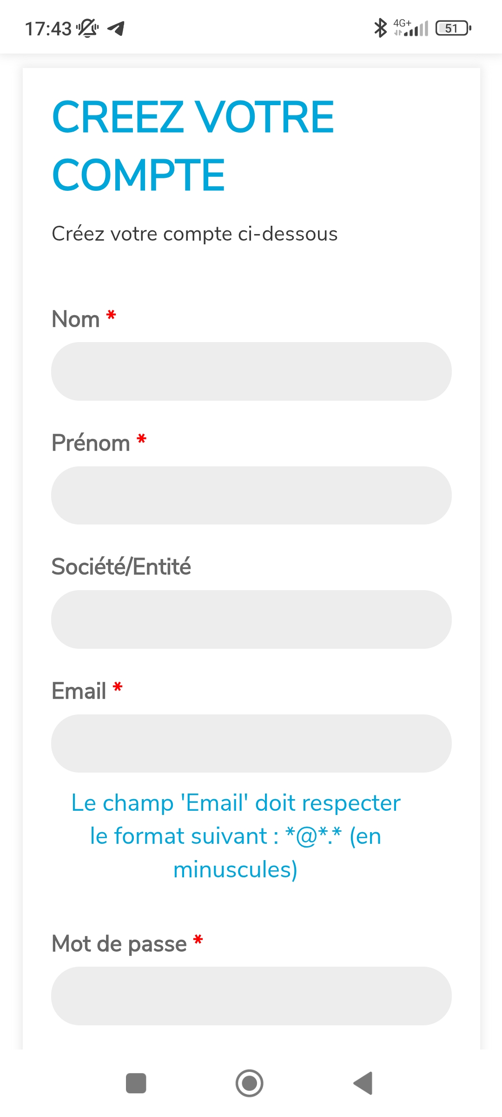The height and width of the screenshot is (1117, 502).
Task: Tap the CREEZ VOTRE COMPTE heading
Action: pyautogui.click(x=193, y=145)
